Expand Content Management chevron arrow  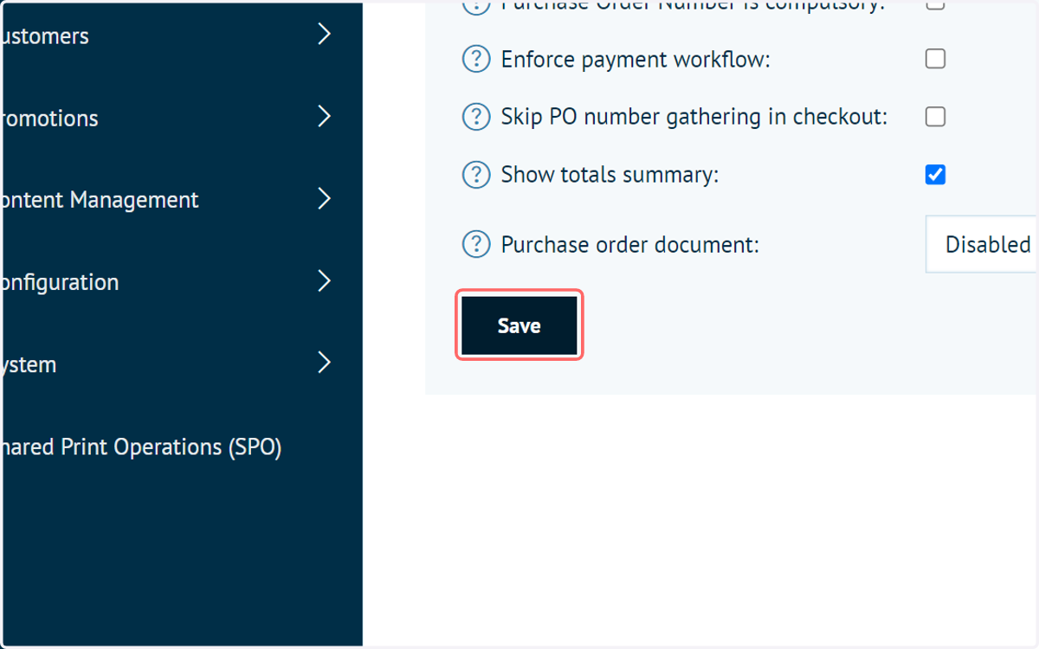[325, 199]
